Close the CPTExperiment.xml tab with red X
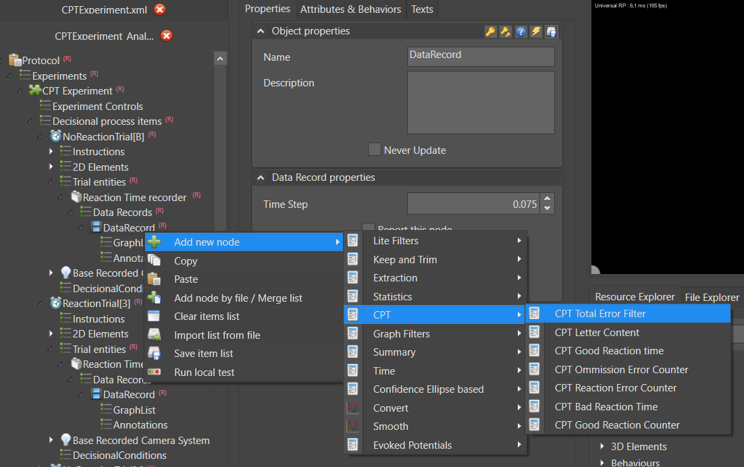The image size is (744, 467). tap(159, 9)
